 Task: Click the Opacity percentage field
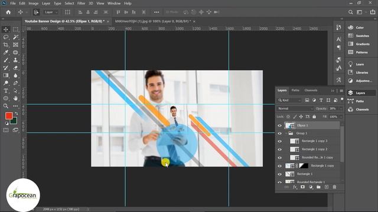[334, 108]
